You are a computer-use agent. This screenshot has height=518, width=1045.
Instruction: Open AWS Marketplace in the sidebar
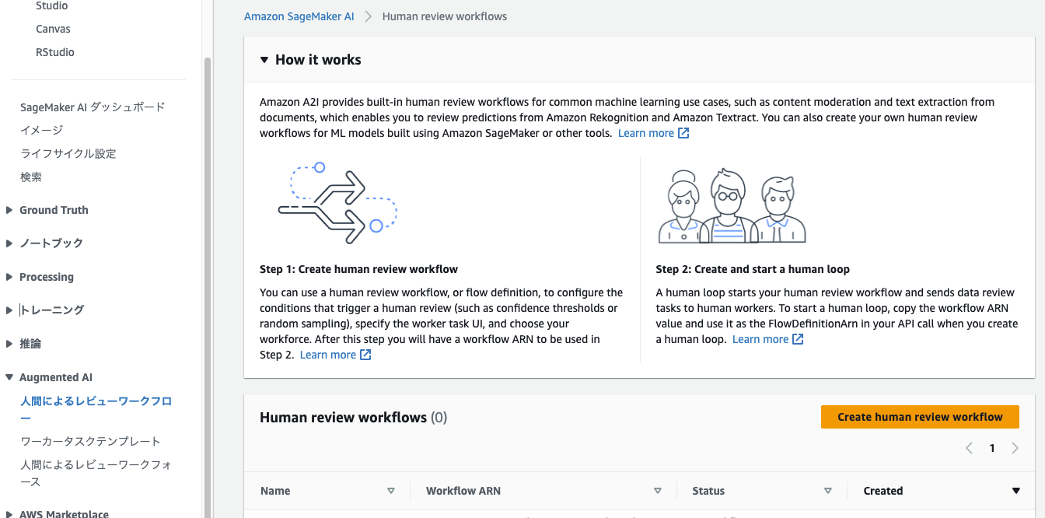point(64,513)
